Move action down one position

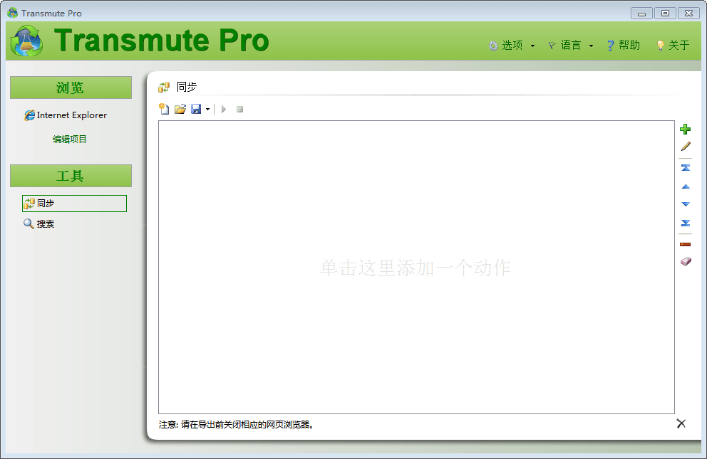pyautogui.click(x=686, y=204)
